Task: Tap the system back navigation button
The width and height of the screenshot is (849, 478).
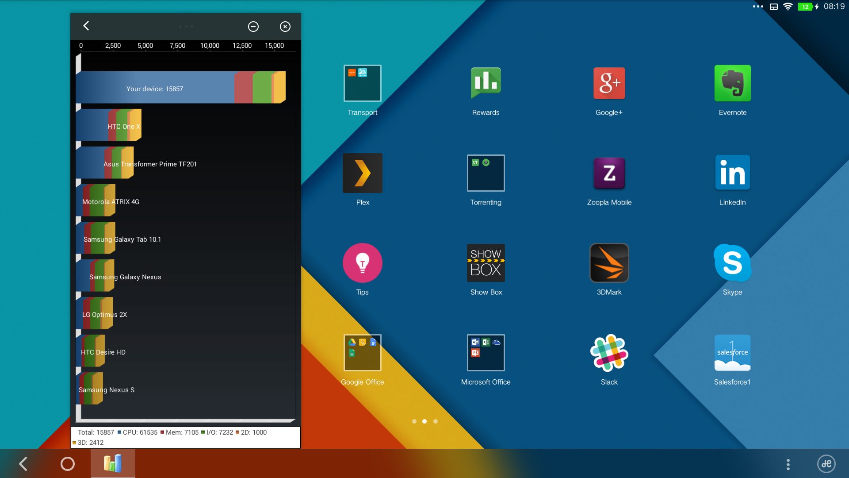Action: point(23,464)
